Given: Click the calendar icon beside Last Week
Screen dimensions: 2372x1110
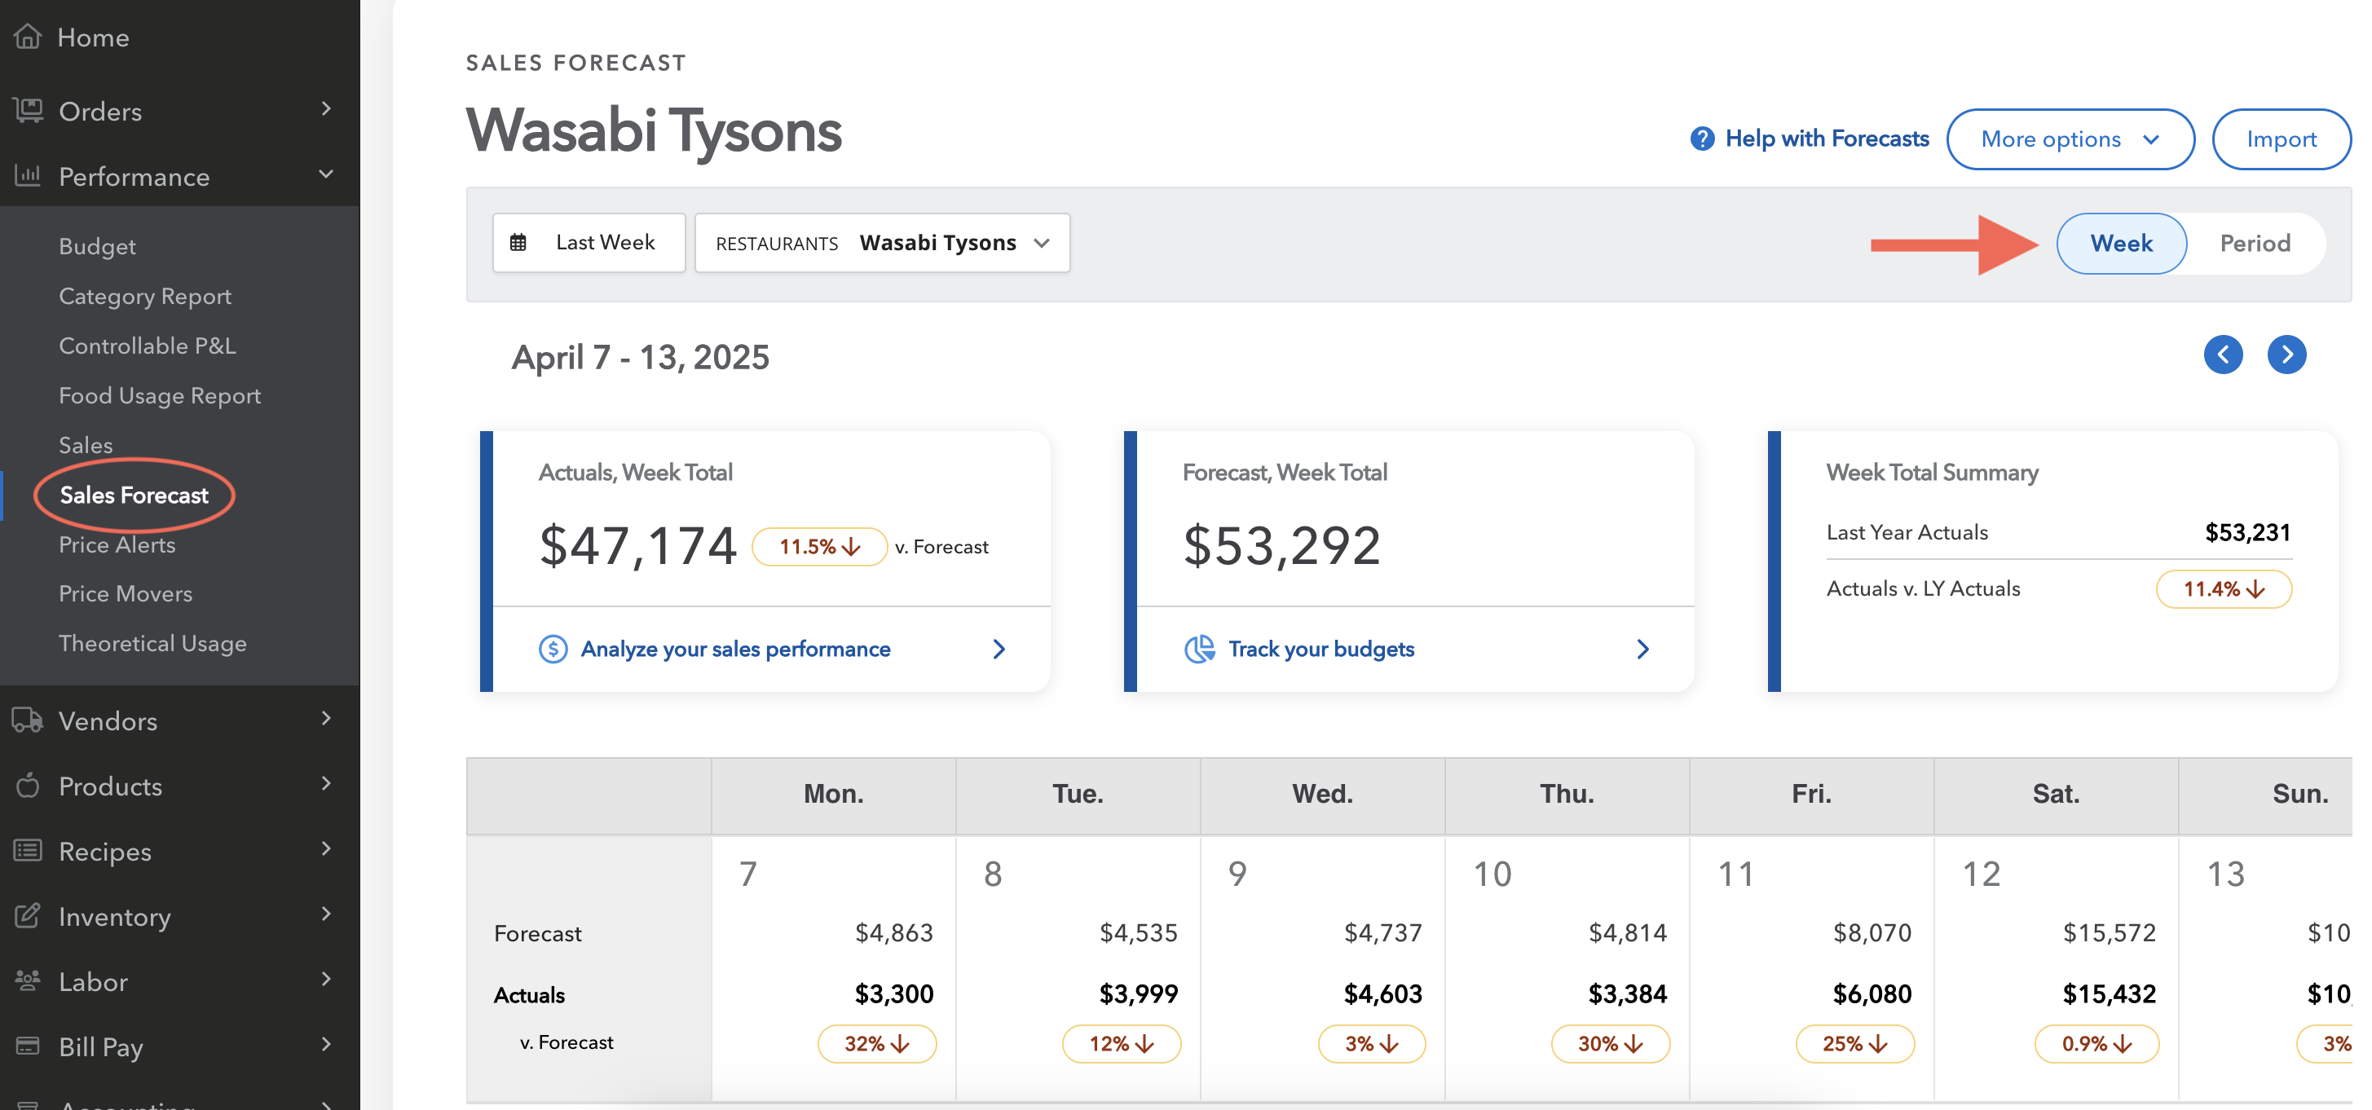Looking at the screenshot, I should tap(518, 243).
